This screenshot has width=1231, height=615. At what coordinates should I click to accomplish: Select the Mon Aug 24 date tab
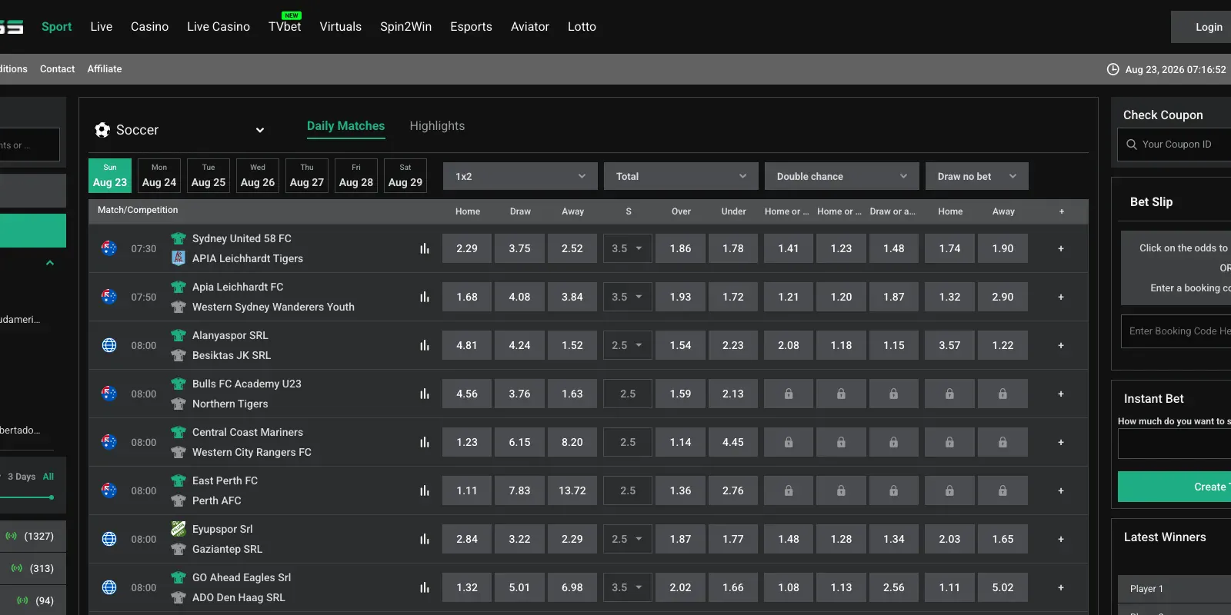159,175
